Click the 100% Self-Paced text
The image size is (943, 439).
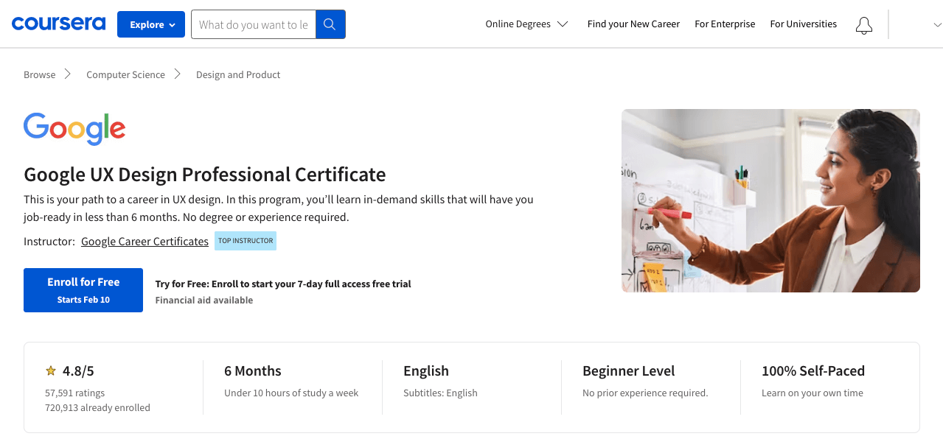[813, 371]
